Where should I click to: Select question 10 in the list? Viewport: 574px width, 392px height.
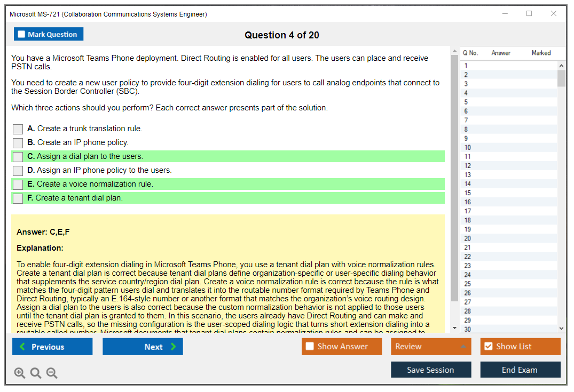tap(509, 148)
